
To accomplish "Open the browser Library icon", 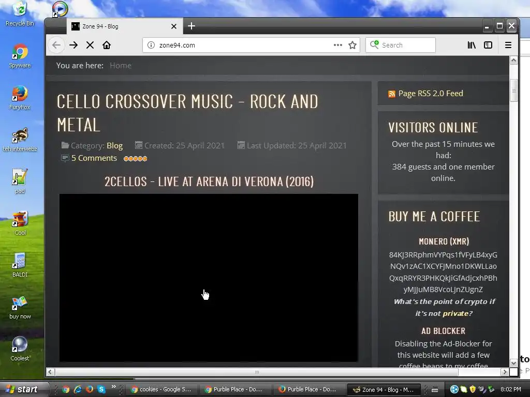I will click(x=472, y=45).
